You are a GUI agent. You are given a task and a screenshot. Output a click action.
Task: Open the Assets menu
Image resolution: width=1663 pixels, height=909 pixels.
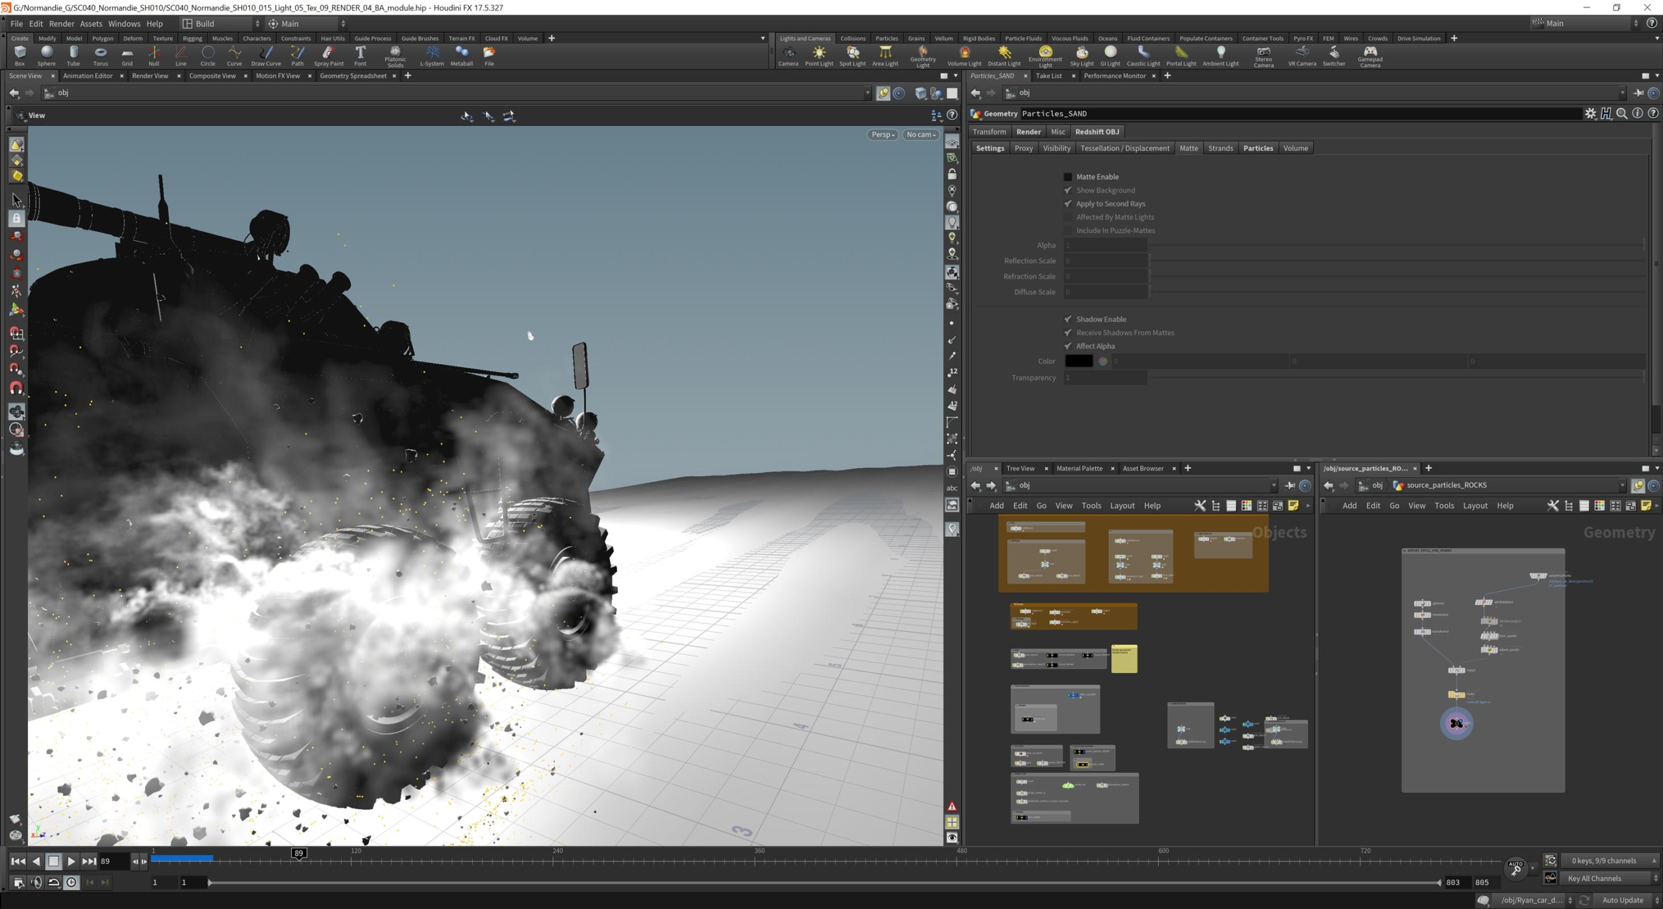(91, 23)
